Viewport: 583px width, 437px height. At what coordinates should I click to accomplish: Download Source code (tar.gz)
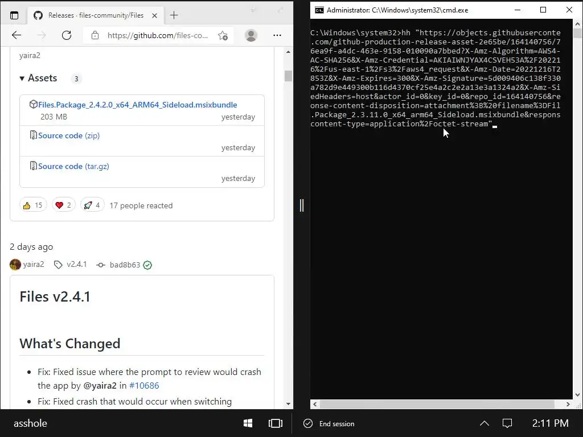point(73,167)
